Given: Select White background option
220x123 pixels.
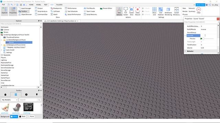Looking at the screenshot, I should pyautogui.click(x=14, y=117).
